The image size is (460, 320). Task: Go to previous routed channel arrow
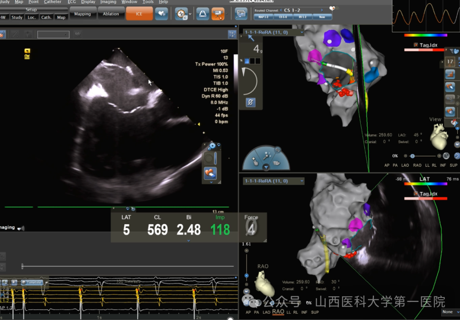point(281,10)
